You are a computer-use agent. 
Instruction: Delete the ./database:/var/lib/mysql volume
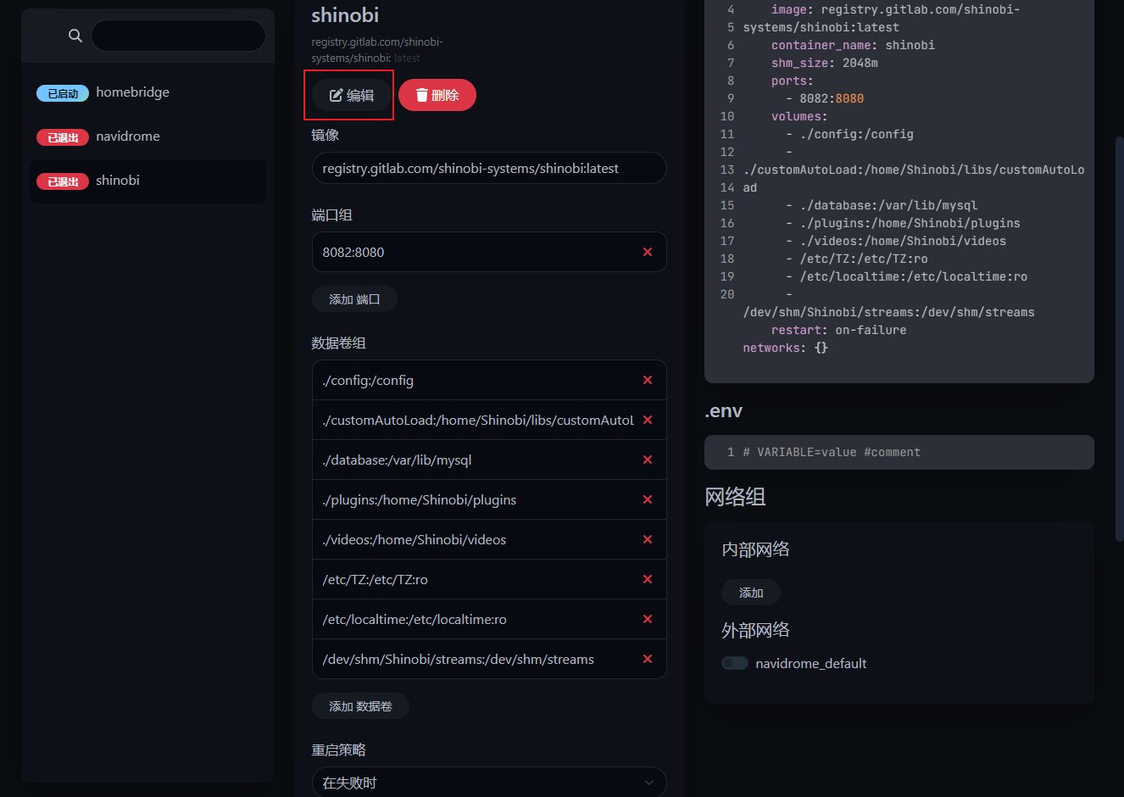pos(648,460)
